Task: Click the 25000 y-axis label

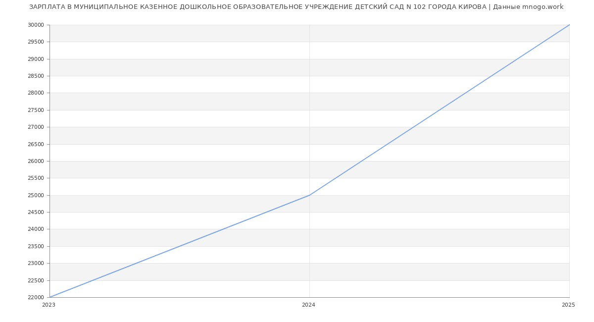Action: (36, 195)
